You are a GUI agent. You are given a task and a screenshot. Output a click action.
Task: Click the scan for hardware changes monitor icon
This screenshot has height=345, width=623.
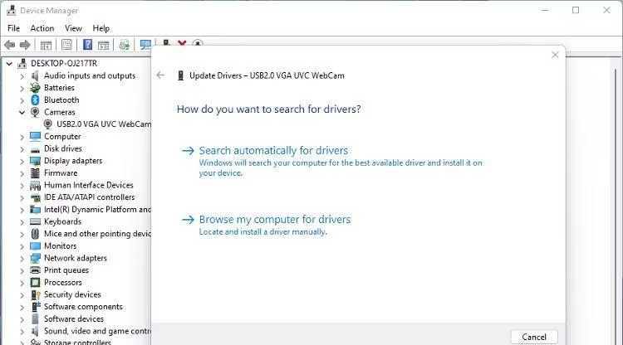145,45
